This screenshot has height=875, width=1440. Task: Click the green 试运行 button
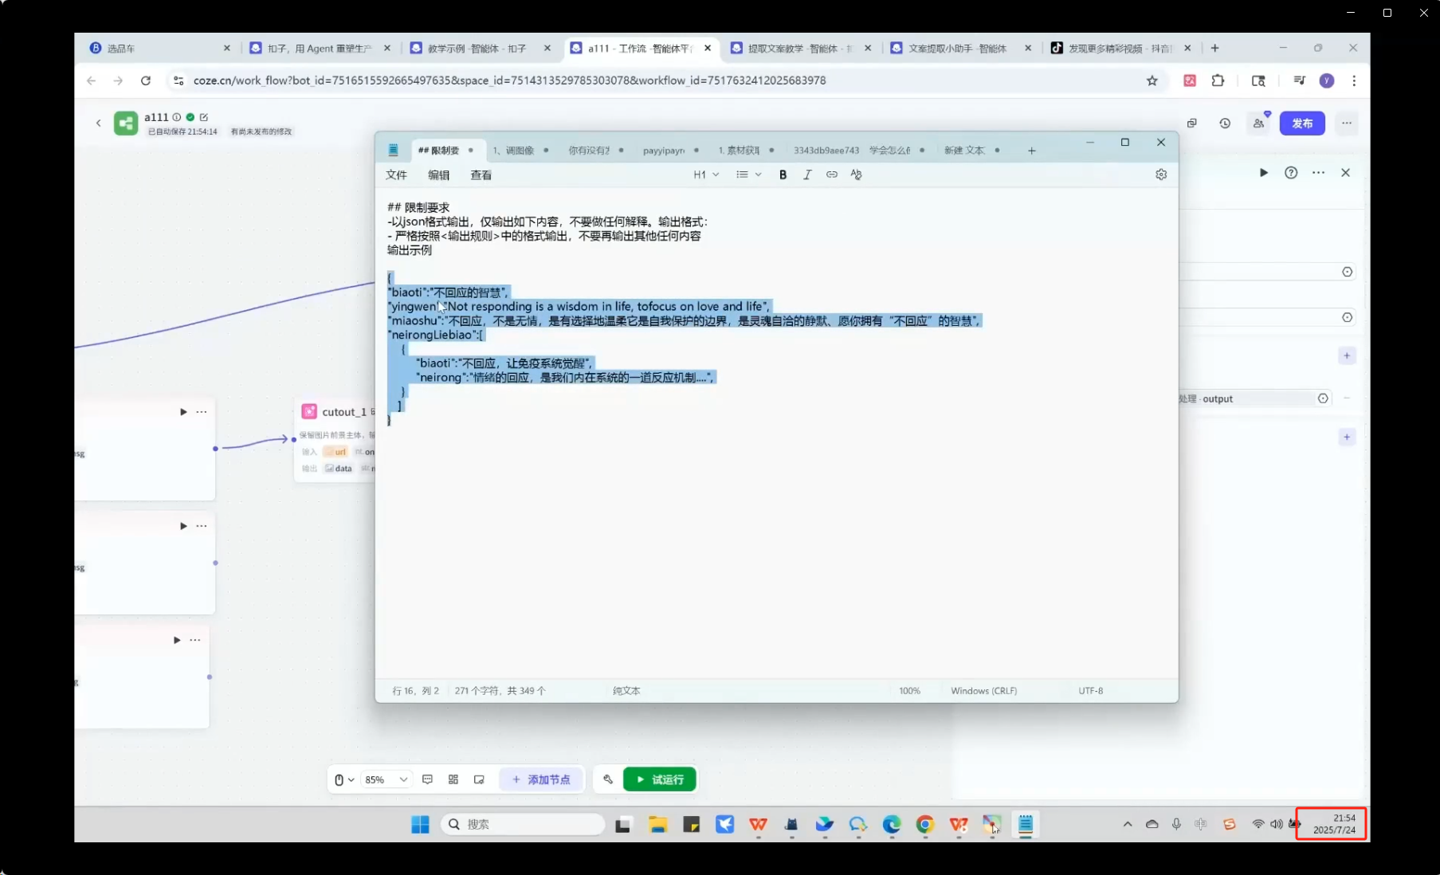[660, 779]
